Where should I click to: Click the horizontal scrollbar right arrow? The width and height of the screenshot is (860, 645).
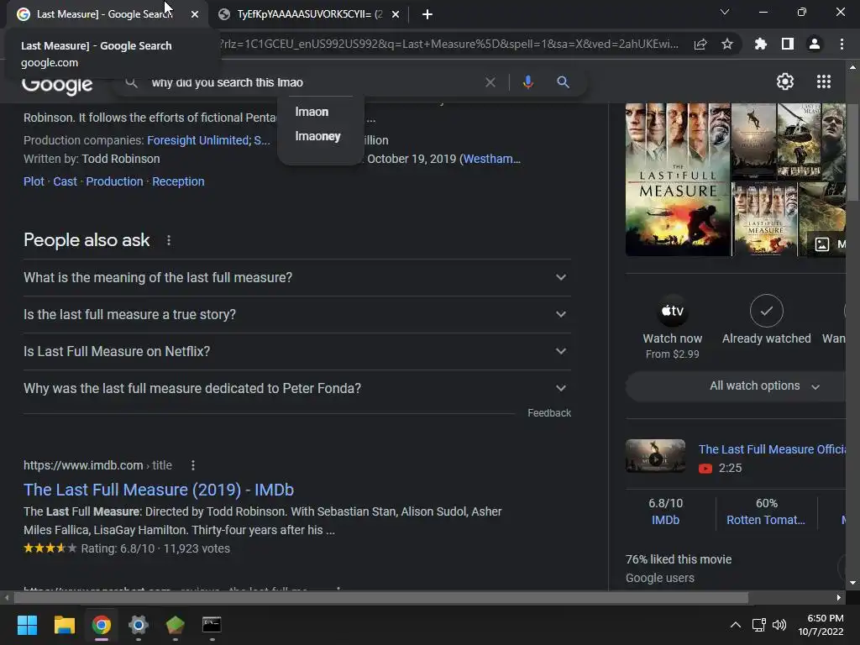point(839,597)
